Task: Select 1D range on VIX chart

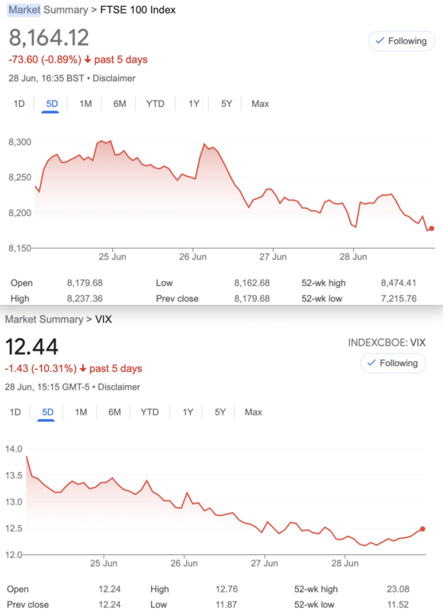Action: point(15,412)
